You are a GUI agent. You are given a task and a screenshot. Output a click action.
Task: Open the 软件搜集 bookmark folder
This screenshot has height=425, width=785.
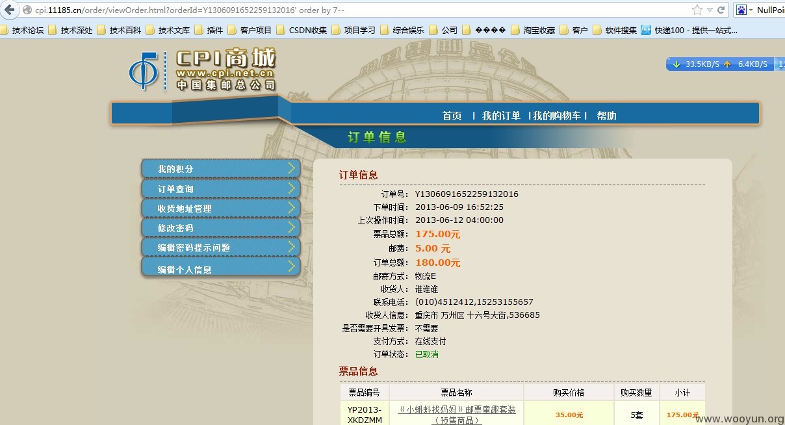615,30
